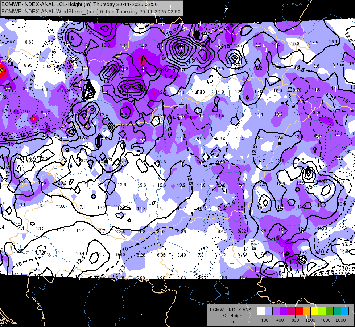Screen dimensions: 355x327
Task: Click the 5.67 wind shear value
Action: pos(45,113)
